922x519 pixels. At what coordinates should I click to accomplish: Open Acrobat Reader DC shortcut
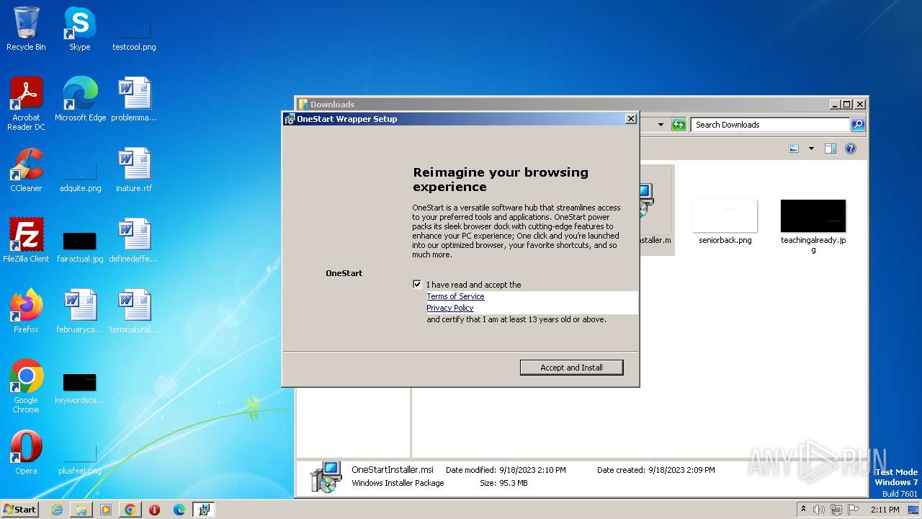pyautogui.click(x=26, y=104)
